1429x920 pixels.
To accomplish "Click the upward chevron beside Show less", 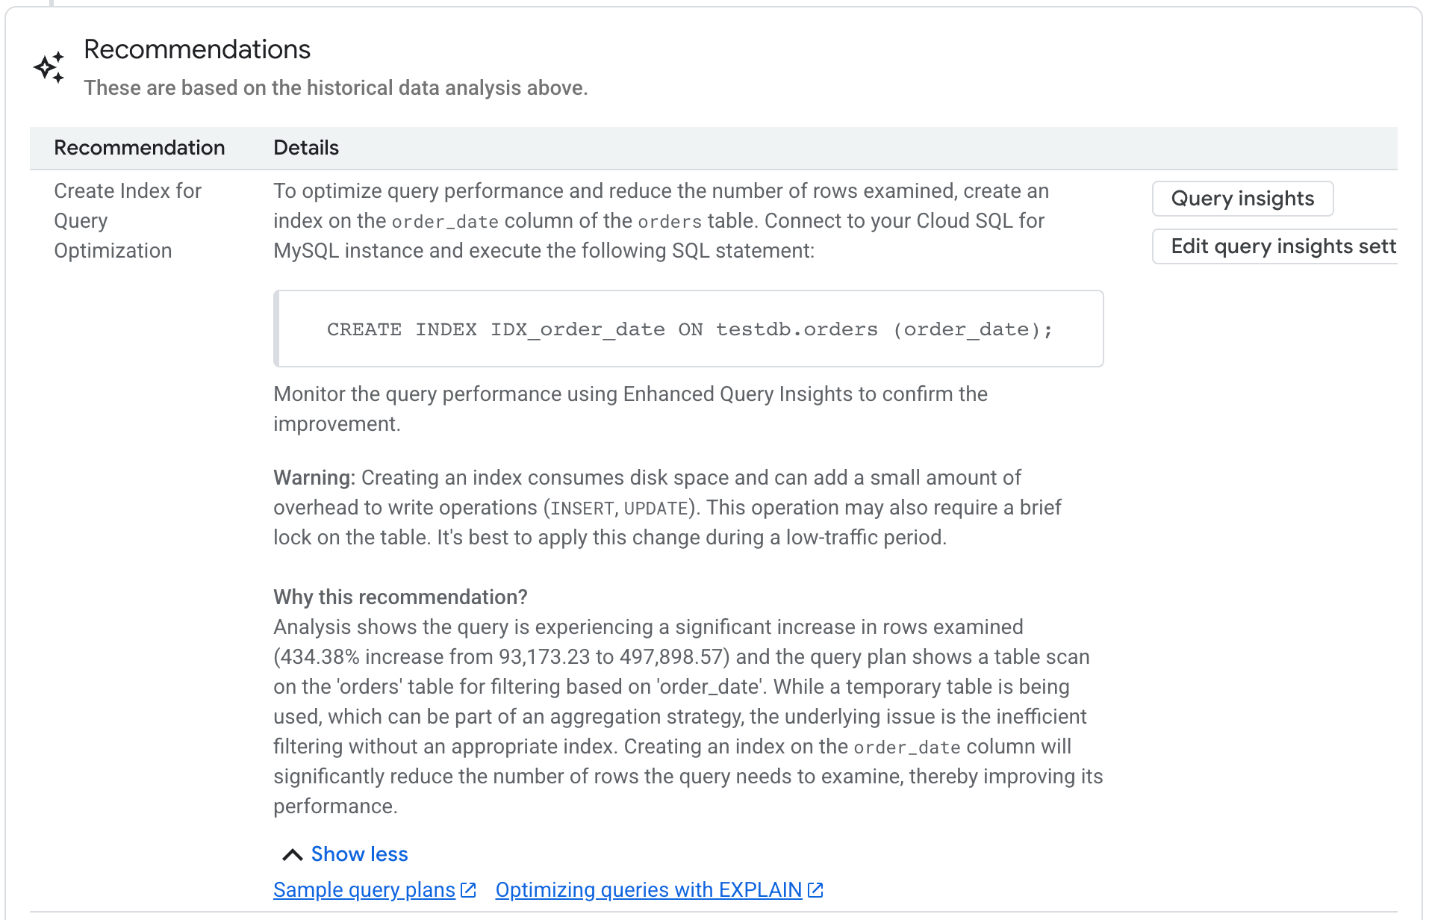I will coord(291,852).
